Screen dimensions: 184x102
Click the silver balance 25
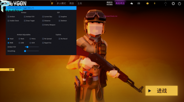pos(139,3)
